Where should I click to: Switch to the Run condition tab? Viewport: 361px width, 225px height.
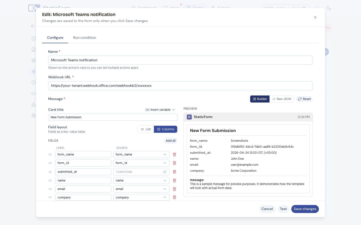click(85, 38)
